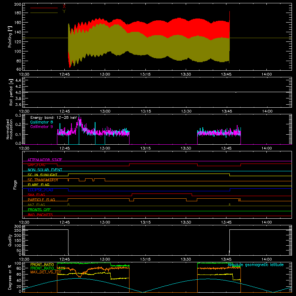Screen dimensions: 296x296
Task: Click the PARTICLE_FLAG label
Action: coord(41,199)
